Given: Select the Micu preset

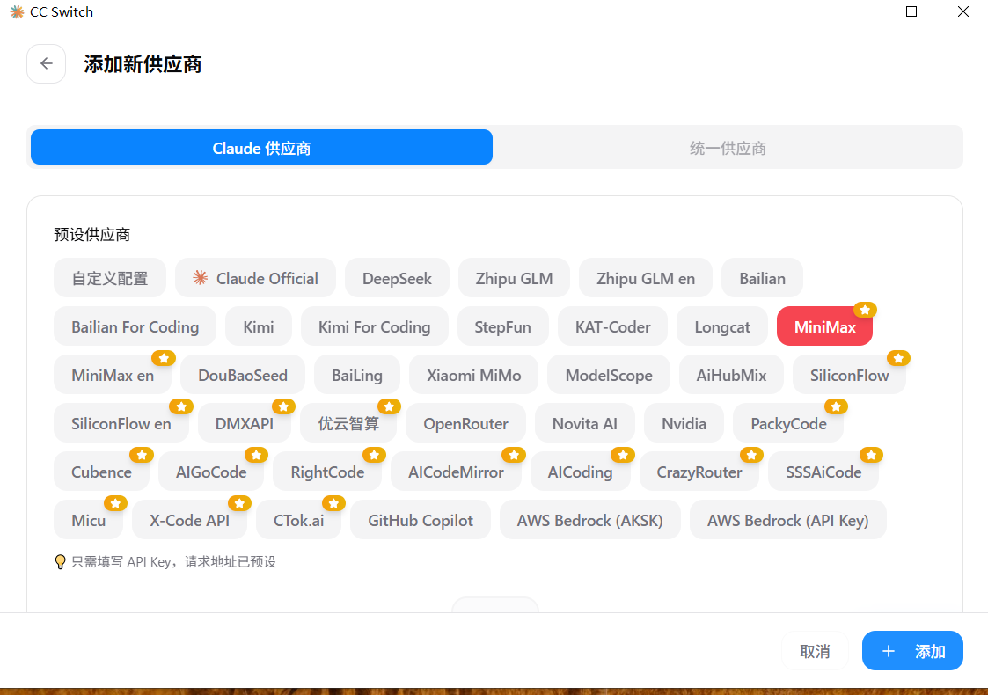Looking at the screenshot, I should pyautogui.click(x=88, y=521).
